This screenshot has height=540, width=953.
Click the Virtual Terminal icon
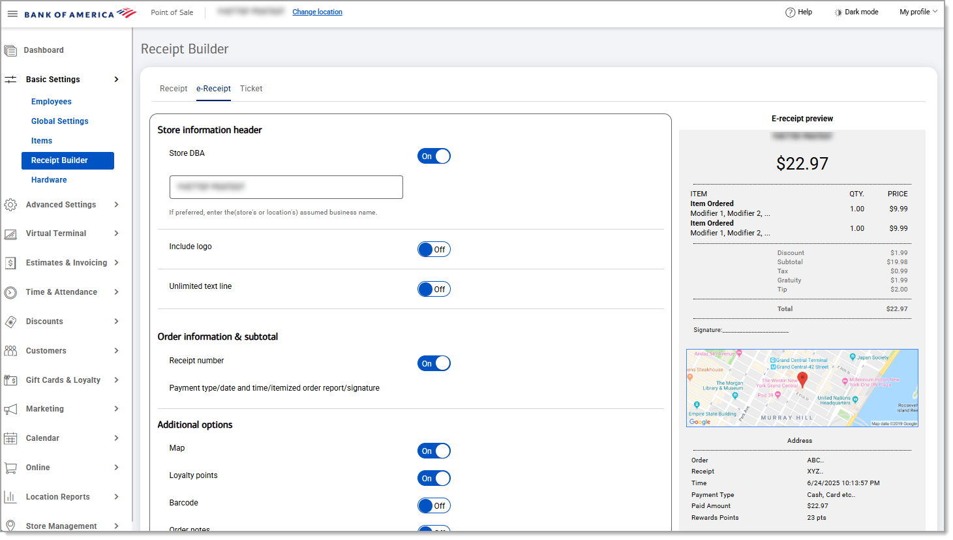(x=10, y=234)
